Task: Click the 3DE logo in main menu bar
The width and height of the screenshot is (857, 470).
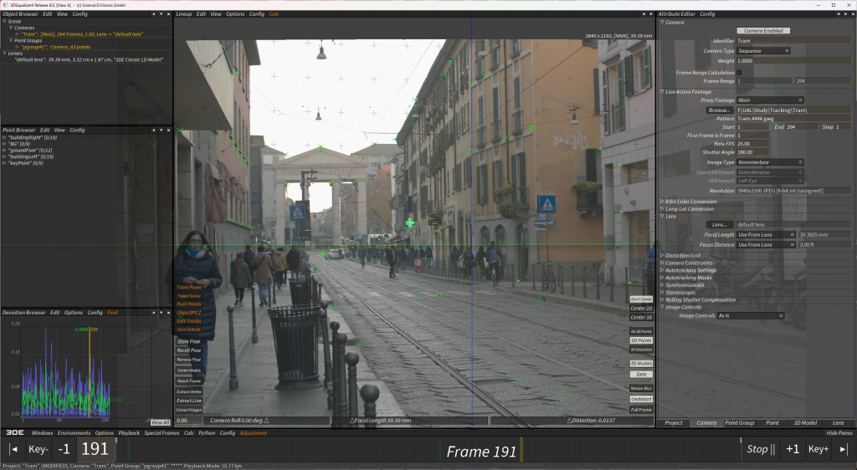Action: click(x=15, y=432)
